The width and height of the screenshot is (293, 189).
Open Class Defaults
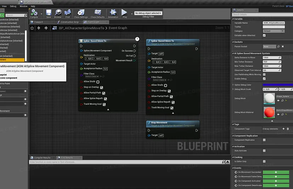[x=97, y=14]
